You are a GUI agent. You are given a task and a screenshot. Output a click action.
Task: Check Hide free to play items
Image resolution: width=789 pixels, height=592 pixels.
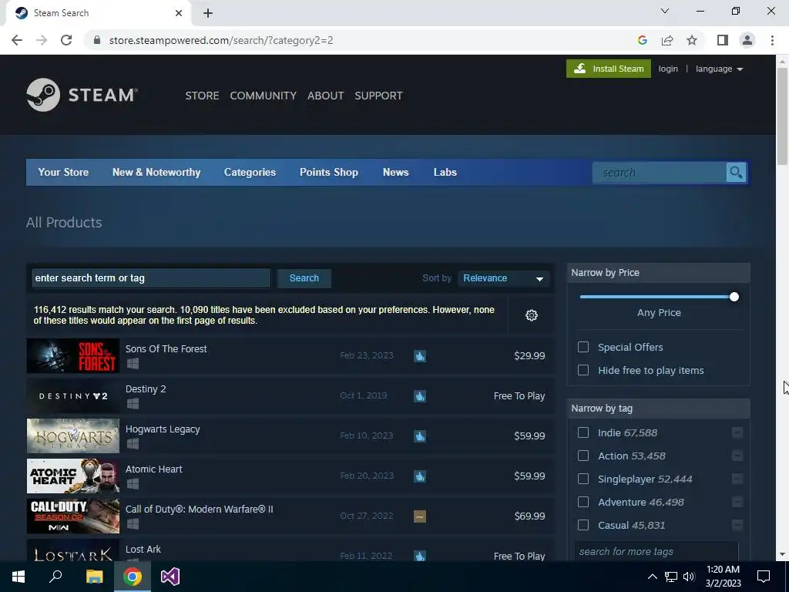click(583, 371)
